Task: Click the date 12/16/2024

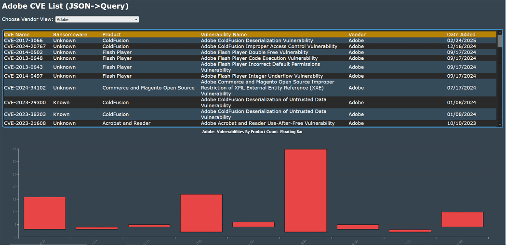Action: 462,46
